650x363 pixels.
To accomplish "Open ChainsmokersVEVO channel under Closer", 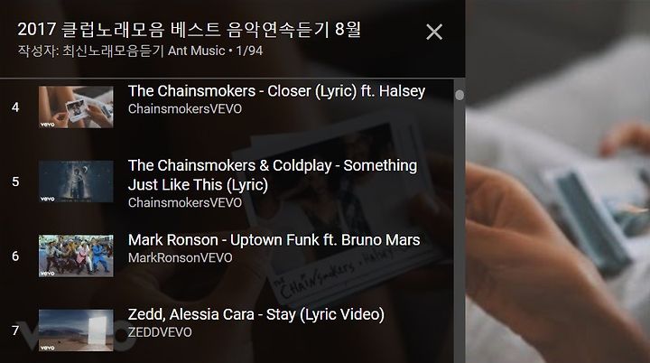I will pyautogui.click(x=185, y=108).
